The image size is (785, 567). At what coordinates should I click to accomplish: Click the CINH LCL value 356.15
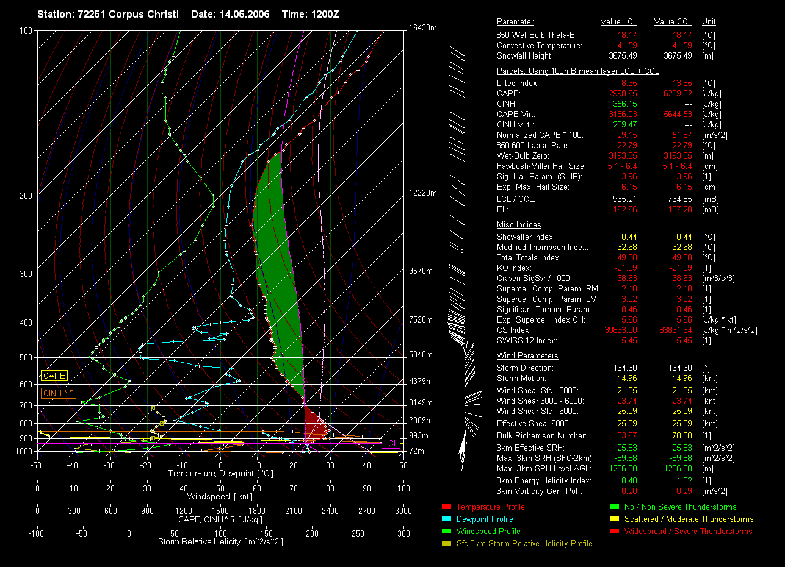click(625, 104)
